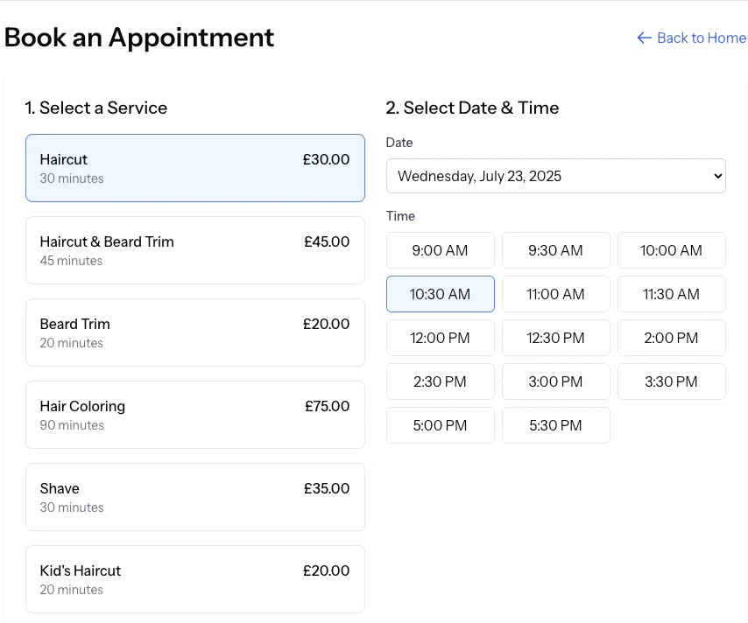Select the 12:00 PM time slot
This screenshot has height=623, width=748.
pyautogui.click(x=440, y=338)
